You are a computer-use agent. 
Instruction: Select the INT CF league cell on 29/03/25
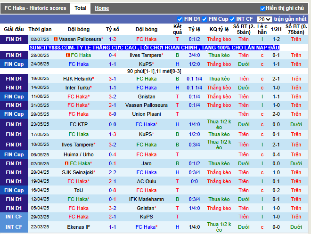pos(14,217)
